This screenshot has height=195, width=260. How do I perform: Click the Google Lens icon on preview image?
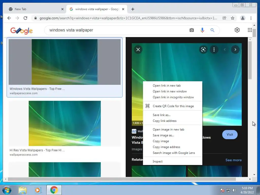click(x=203, y=50)
